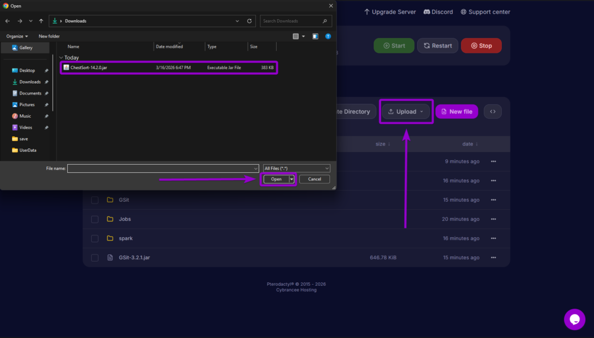Open the chat support bubble at bottom right
This screenshot has height=338, width=594.
(x=574, y=319)
